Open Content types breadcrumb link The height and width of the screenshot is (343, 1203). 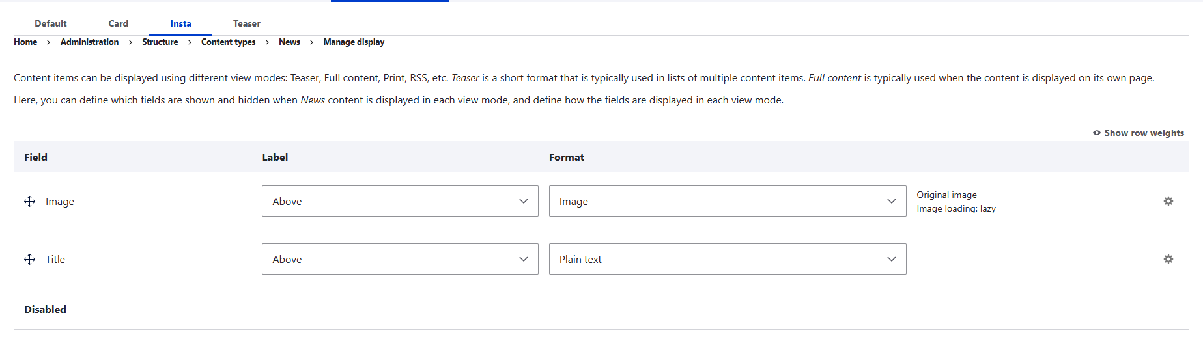[229, 42]
